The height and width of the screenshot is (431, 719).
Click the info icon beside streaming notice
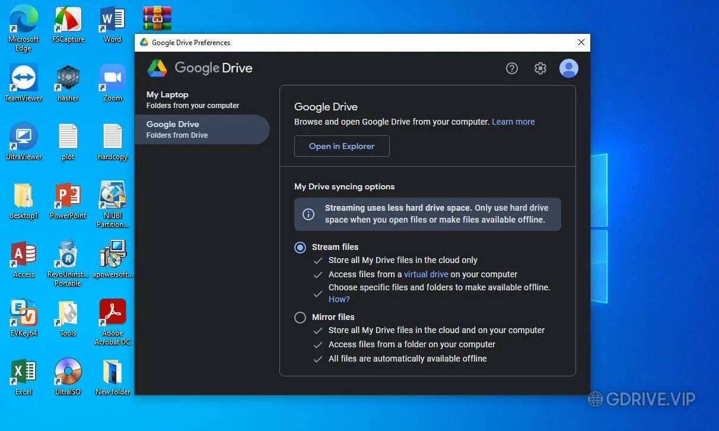[308, 215]
